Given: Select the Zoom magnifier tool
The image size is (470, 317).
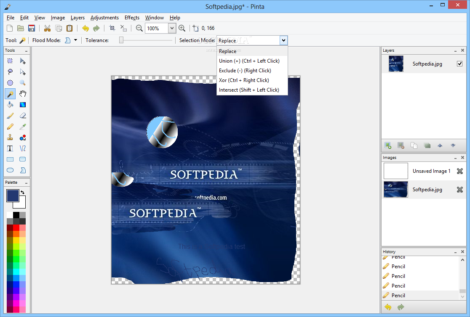Looking at the screenshot, I should [x=22, y=83].
